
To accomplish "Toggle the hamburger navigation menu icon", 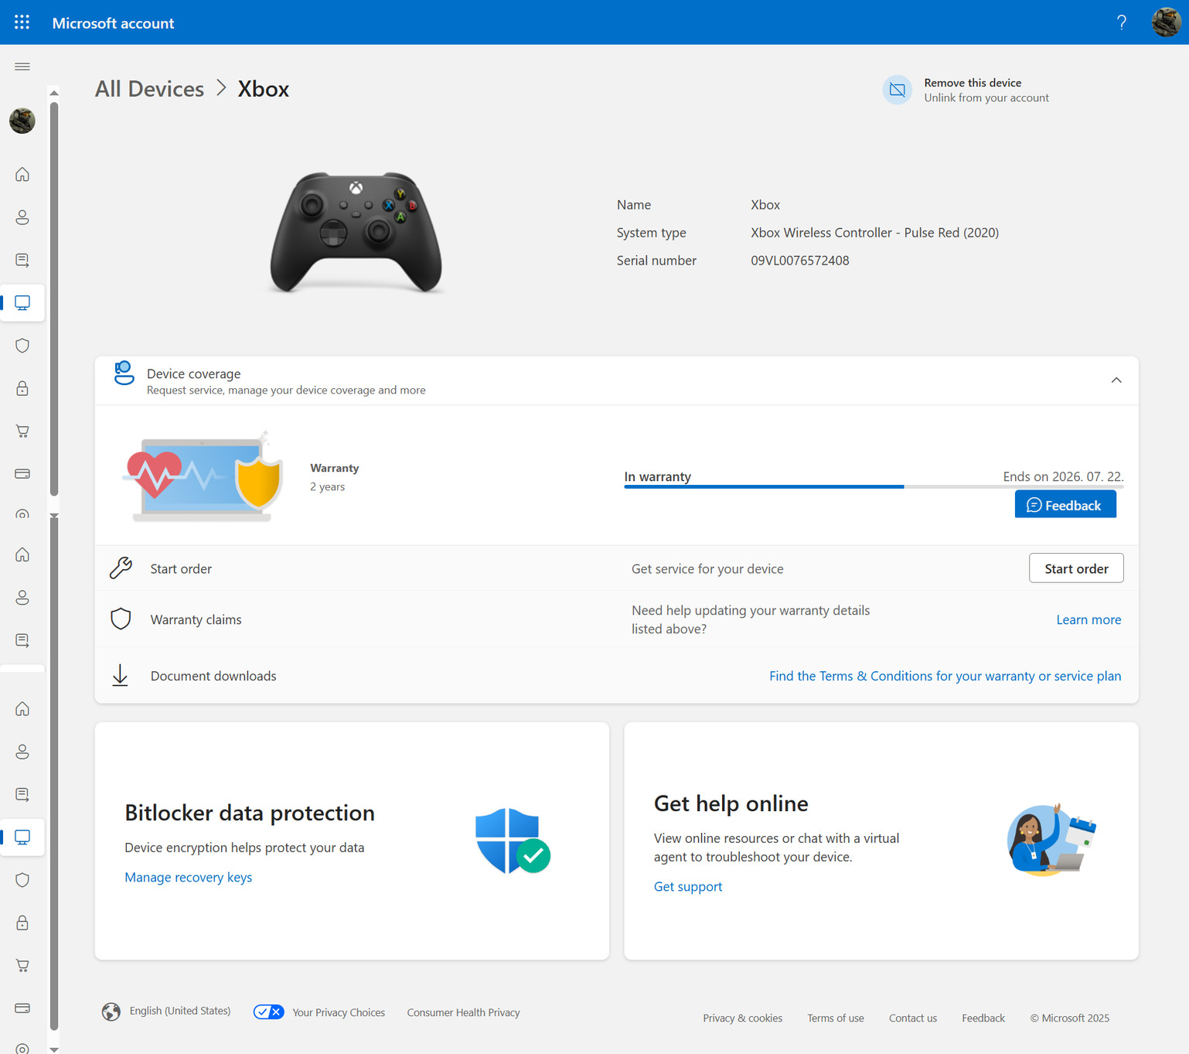I will pos(22,67).
